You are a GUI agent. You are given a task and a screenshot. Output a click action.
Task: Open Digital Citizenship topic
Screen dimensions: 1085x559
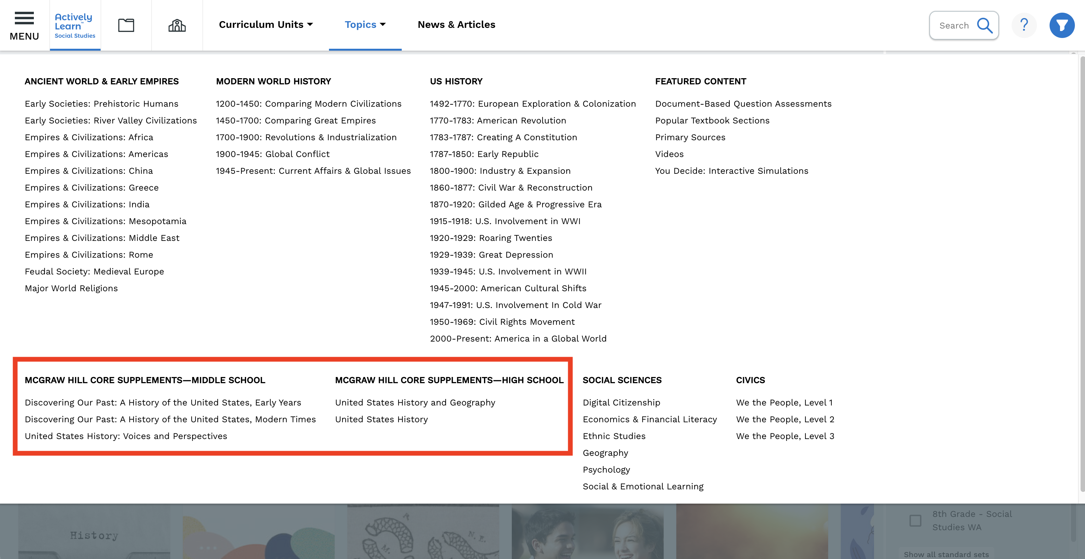pyautogui.click(x=621, y=403)
